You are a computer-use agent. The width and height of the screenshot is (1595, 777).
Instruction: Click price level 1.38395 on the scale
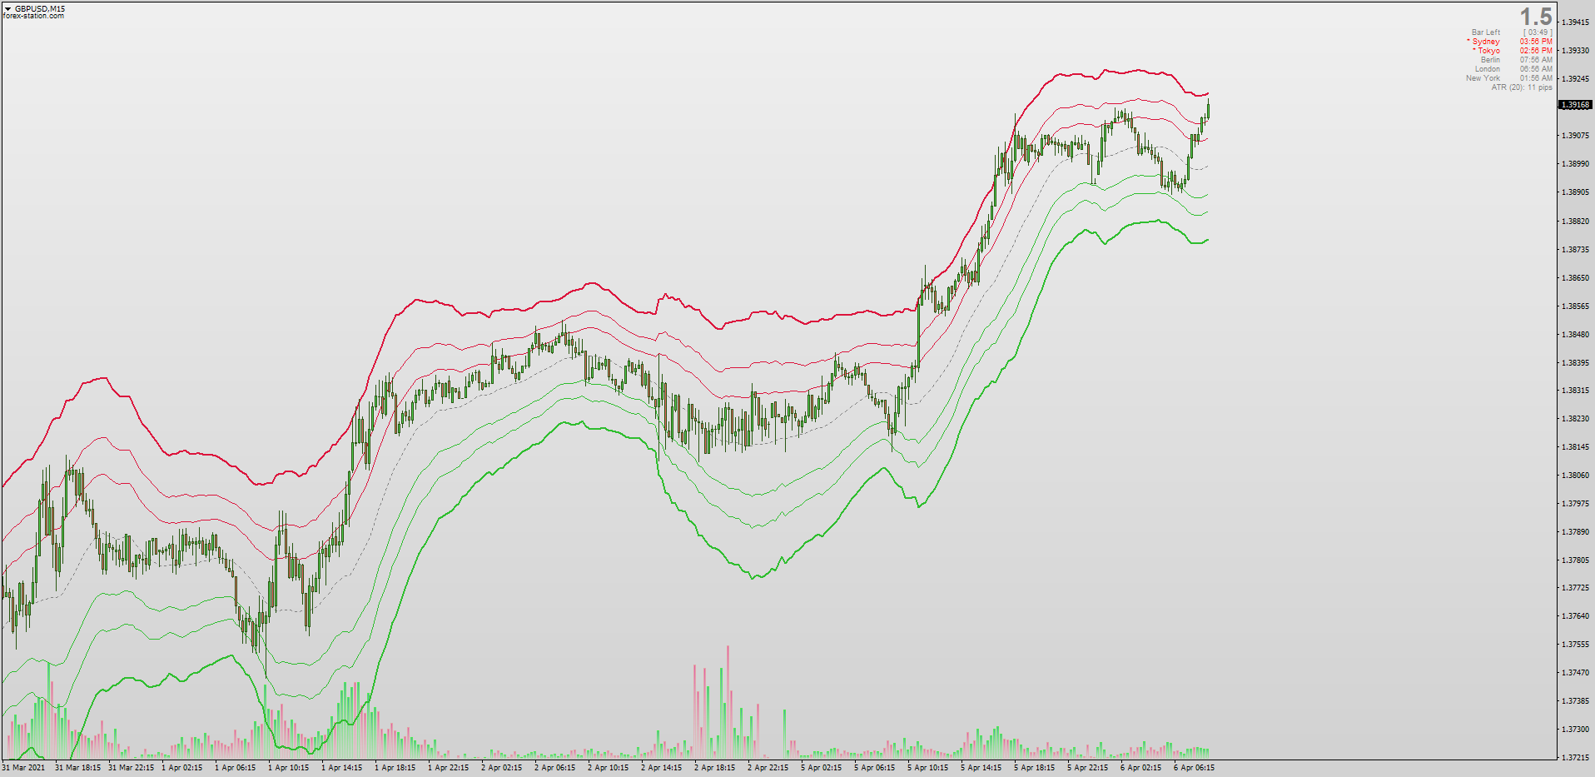point(1576,363)
